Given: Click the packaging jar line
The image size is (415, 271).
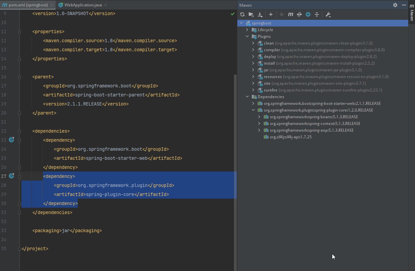Looking at the screenshot, I should coord(67,231).
